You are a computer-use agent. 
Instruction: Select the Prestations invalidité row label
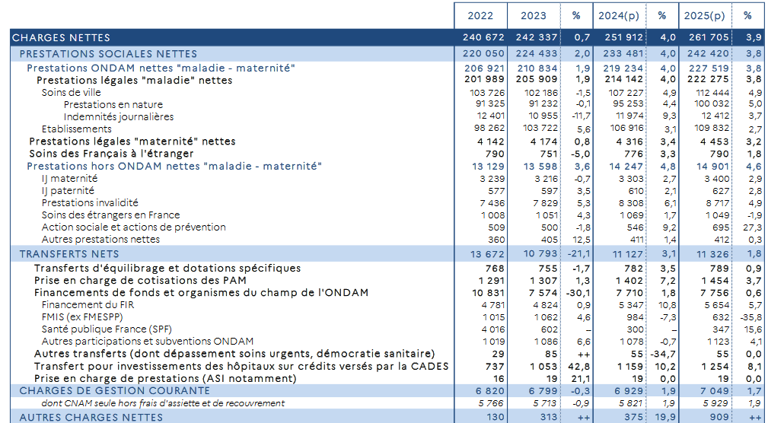(90, 202)
